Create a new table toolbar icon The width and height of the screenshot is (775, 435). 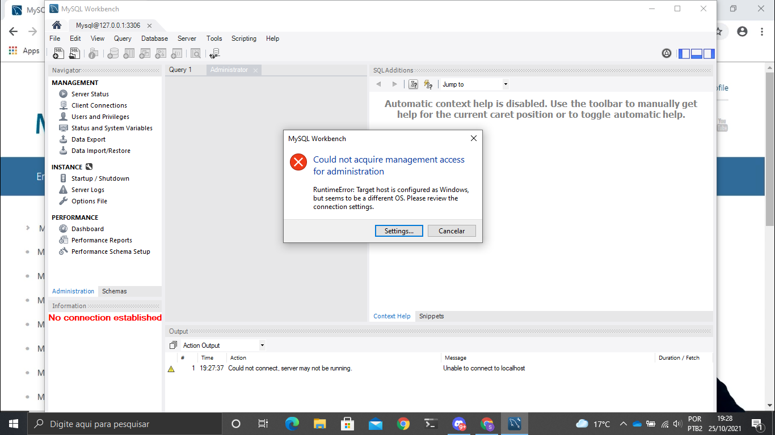129,53
